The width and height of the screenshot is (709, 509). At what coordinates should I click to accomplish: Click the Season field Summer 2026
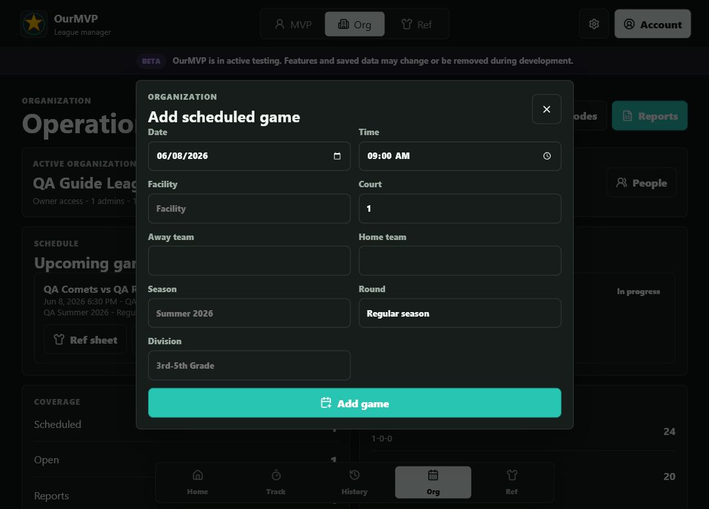[249, 313]
